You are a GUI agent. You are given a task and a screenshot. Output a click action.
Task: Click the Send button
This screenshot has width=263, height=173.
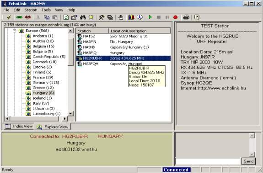click(248, 161)
